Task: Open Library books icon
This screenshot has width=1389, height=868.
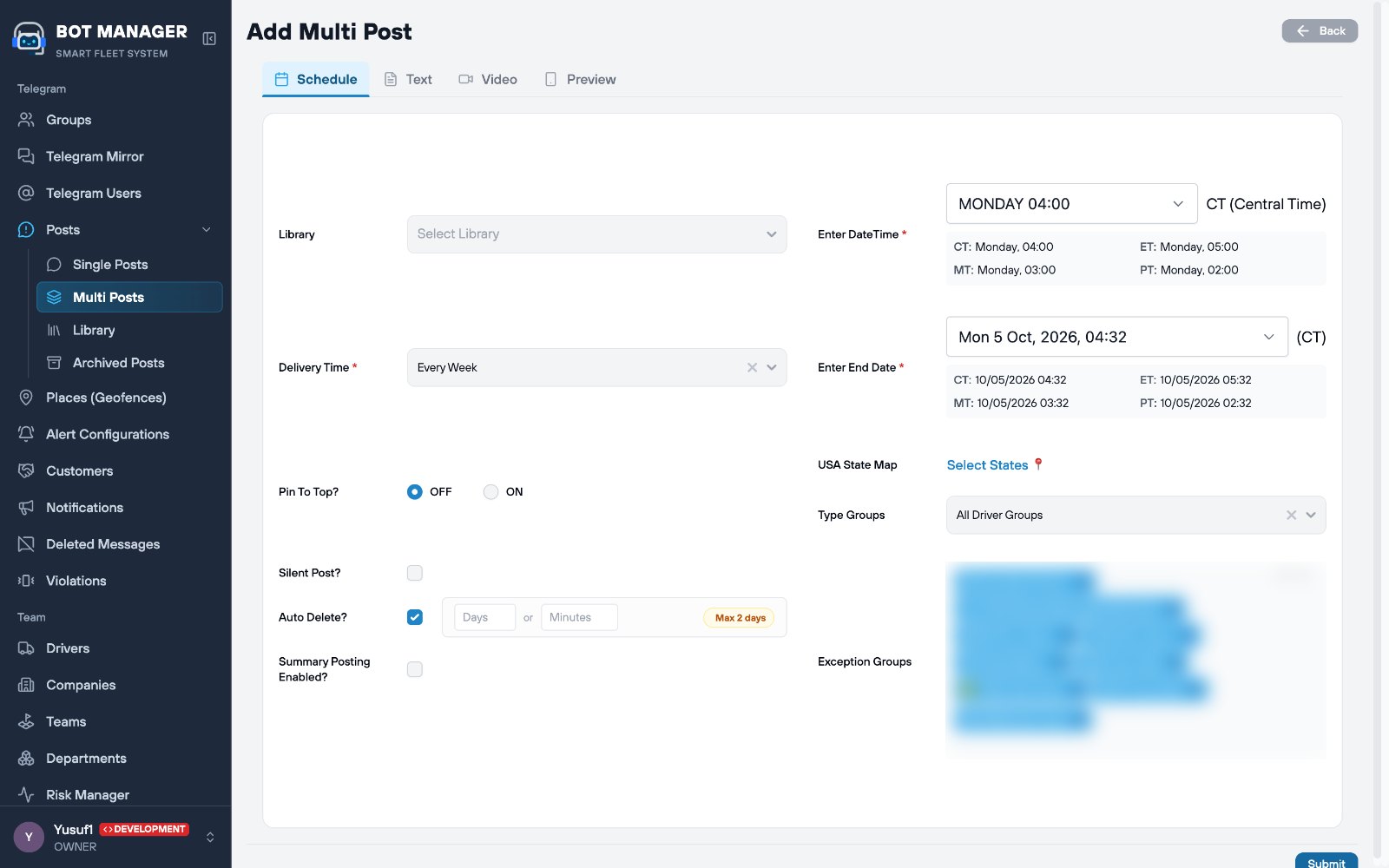Action: click(54, 330)
